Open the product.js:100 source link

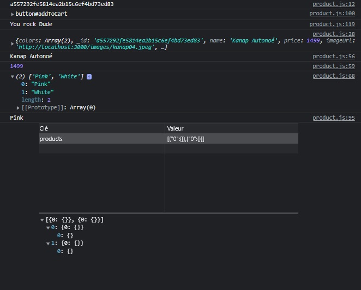click(x=332, y=14)
